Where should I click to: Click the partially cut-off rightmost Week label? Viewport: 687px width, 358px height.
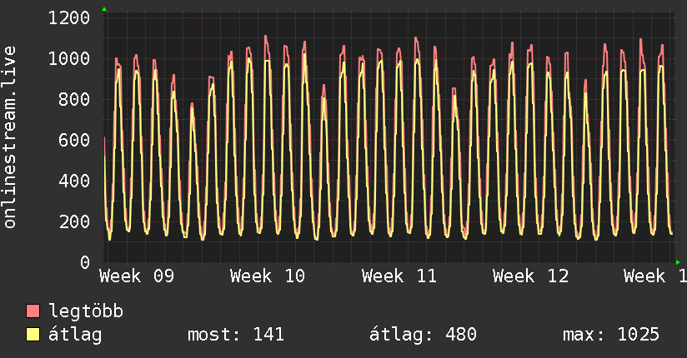pos(654,276)
